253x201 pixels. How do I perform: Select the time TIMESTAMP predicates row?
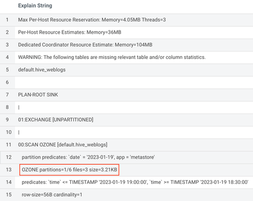(x=126, y=182)
